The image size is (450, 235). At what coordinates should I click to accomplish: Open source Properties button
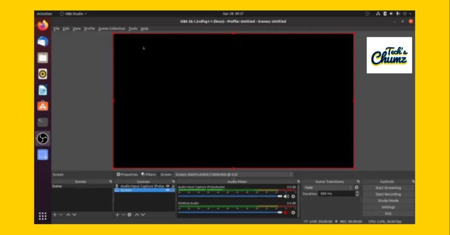click(x=127, y=174)
